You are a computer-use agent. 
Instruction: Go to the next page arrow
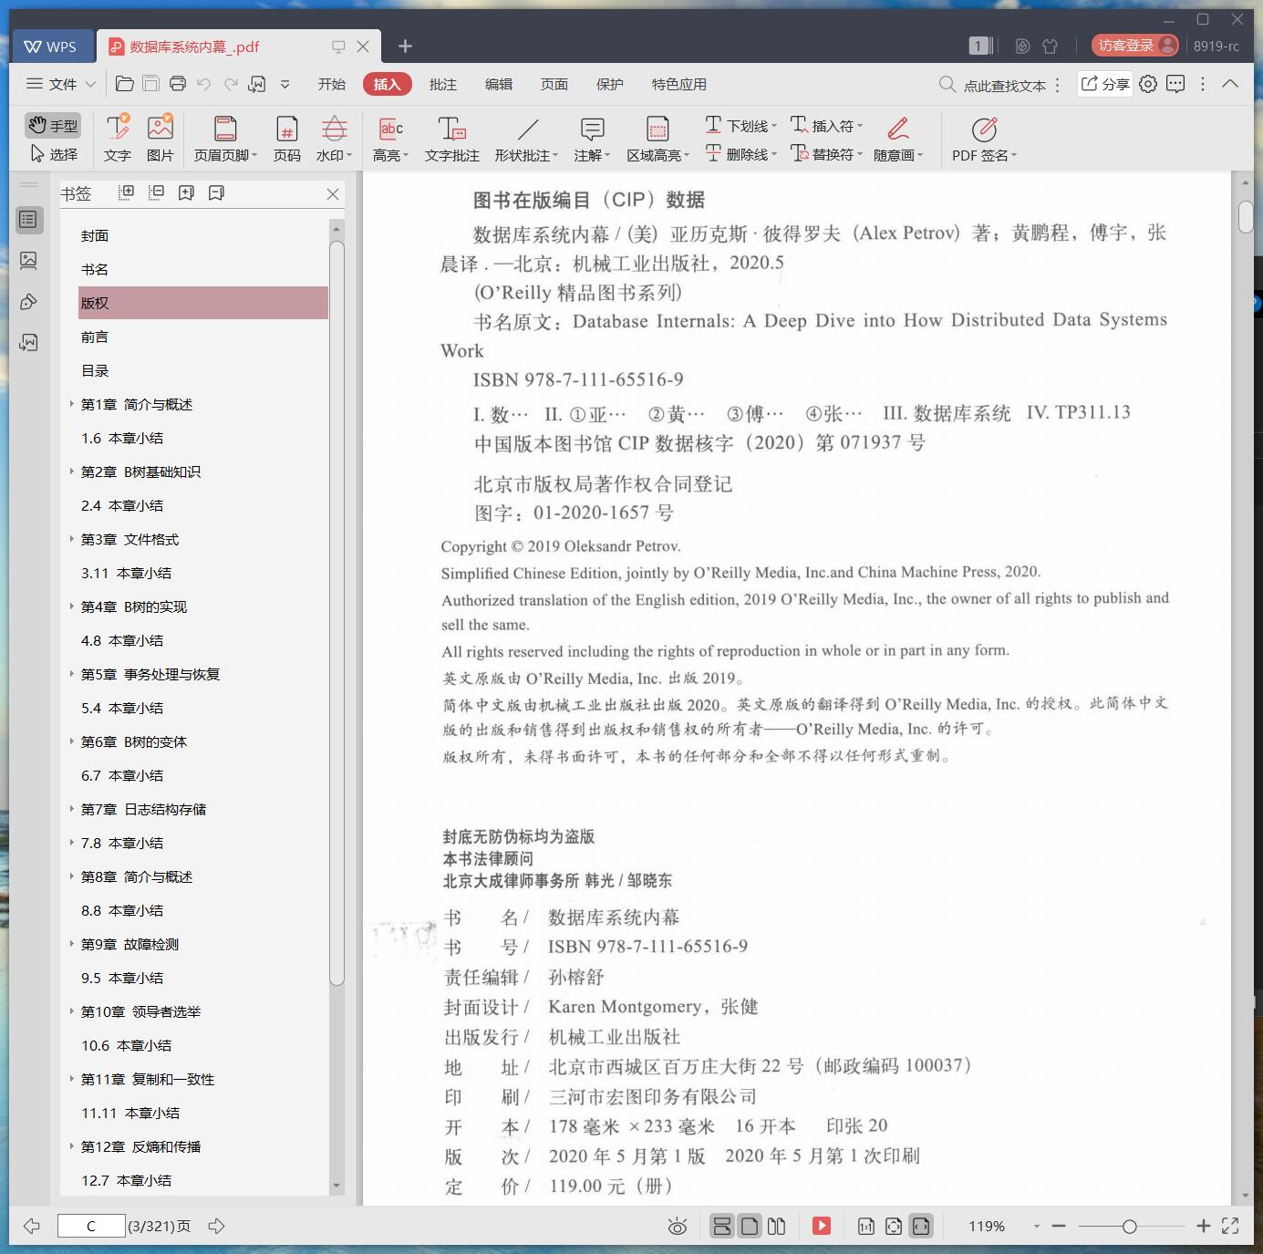(216, 1226)
